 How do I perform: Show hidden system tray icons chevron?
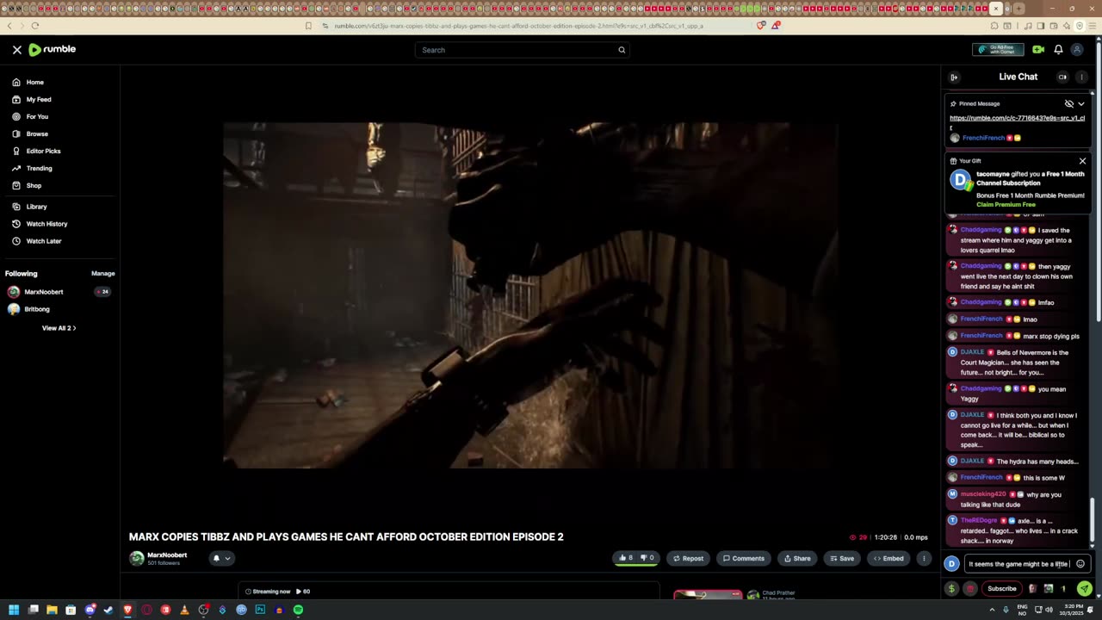[x=992, y=610]
